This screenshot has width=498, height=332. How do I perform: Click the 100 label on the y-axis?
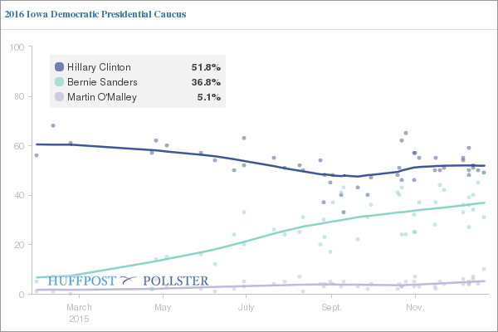tap(15, 46)
